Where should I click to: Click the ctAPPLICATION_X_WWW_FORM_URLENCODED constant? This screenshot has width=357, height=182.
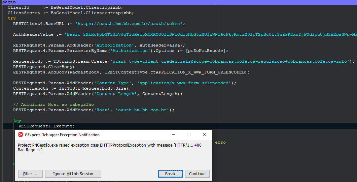click(x=198, y=72)
